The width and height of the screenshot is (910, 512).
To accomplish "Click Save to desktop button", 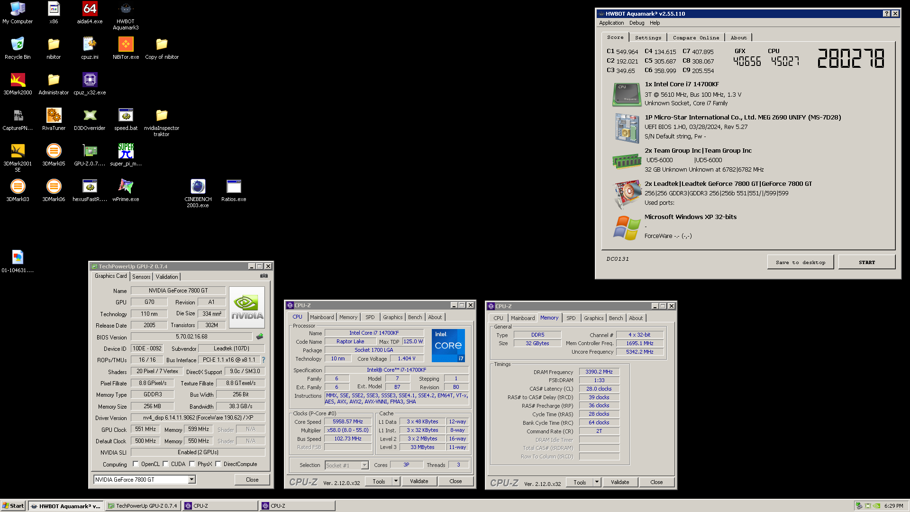I will [801, 262].
